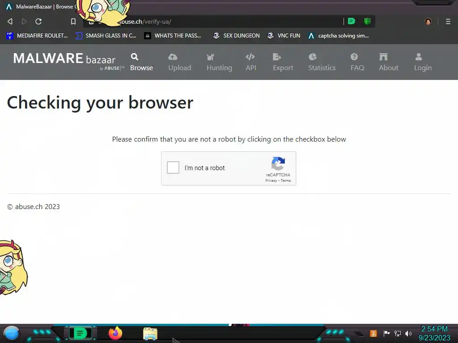Tick the I'm not a robot checkbox
458x343 pixels.
click(173, 168)
